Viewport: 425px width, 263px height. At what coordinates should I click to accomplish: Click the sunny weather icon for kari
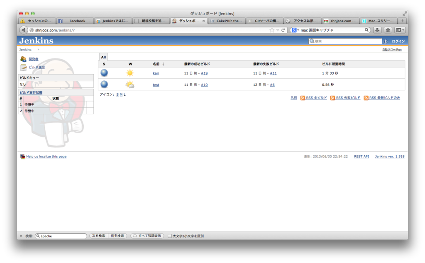[x=130, y=73]
